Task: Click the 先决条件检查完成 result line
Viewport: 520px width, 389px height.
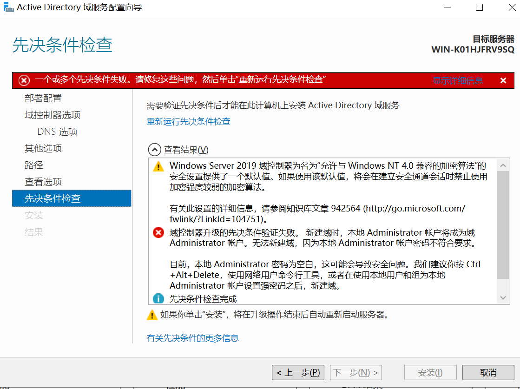Action: click(x=203, y=299)
